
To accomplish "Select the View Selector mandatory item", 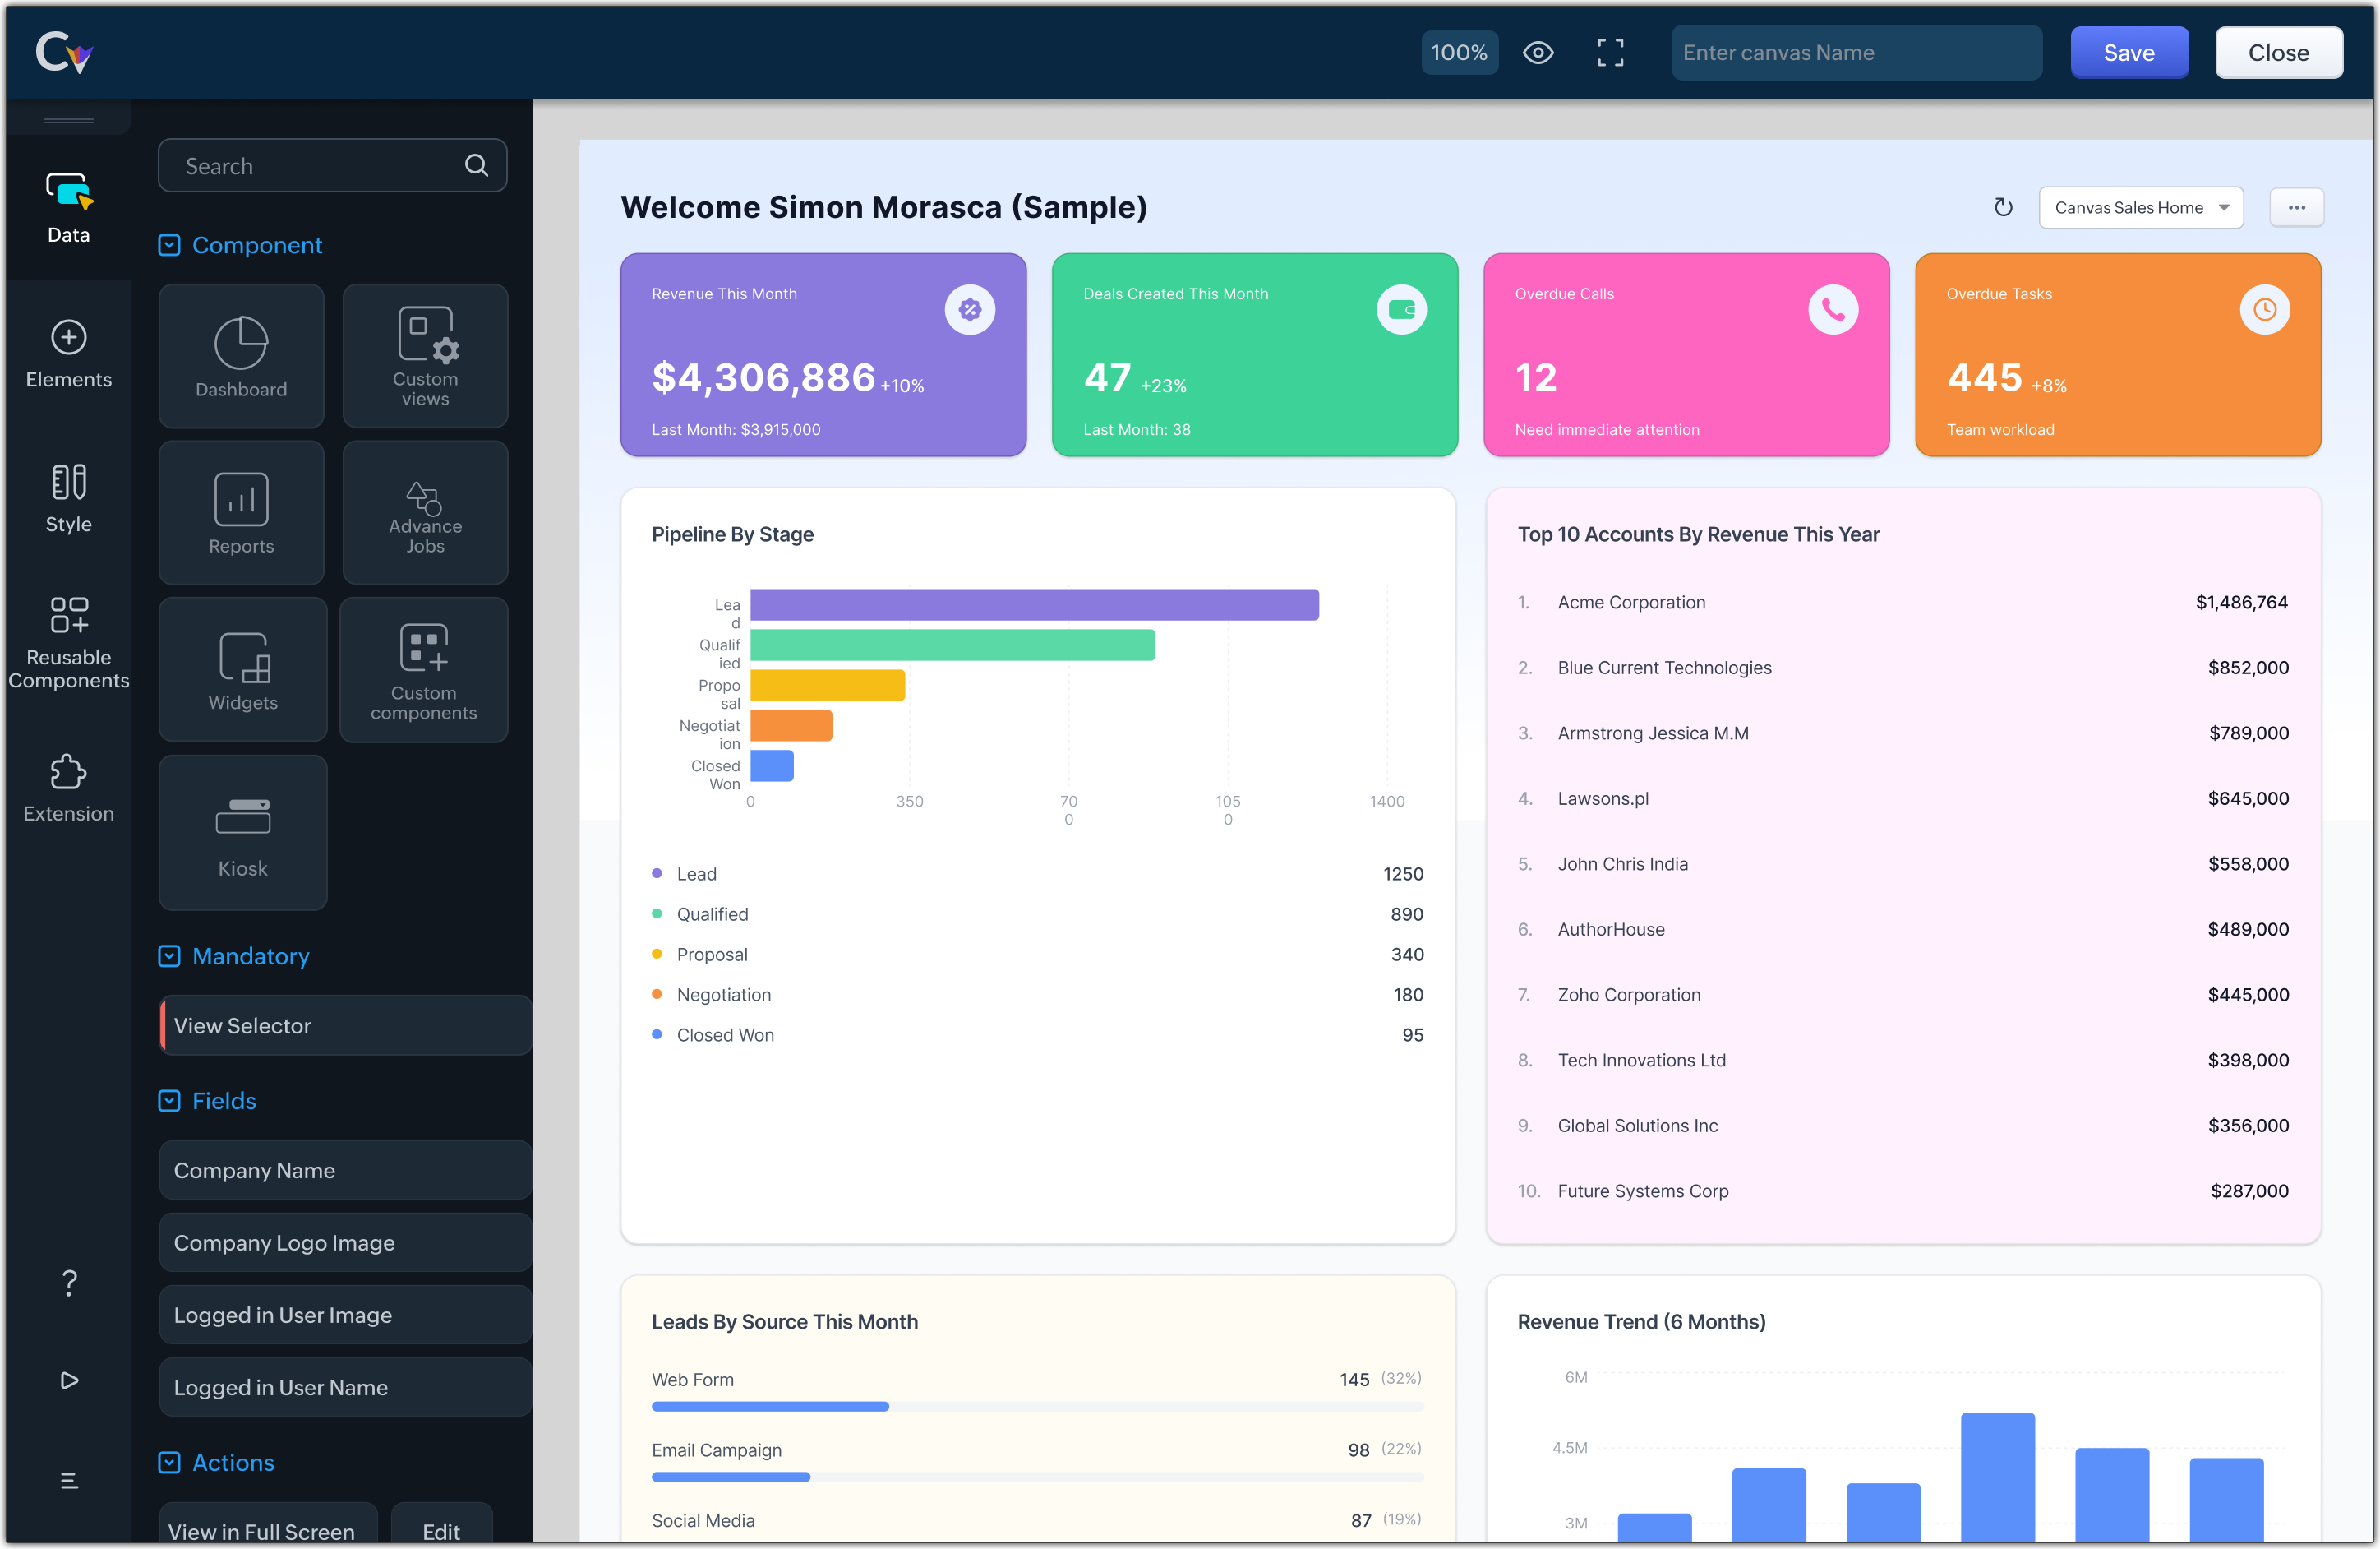I will (345, 1025).
